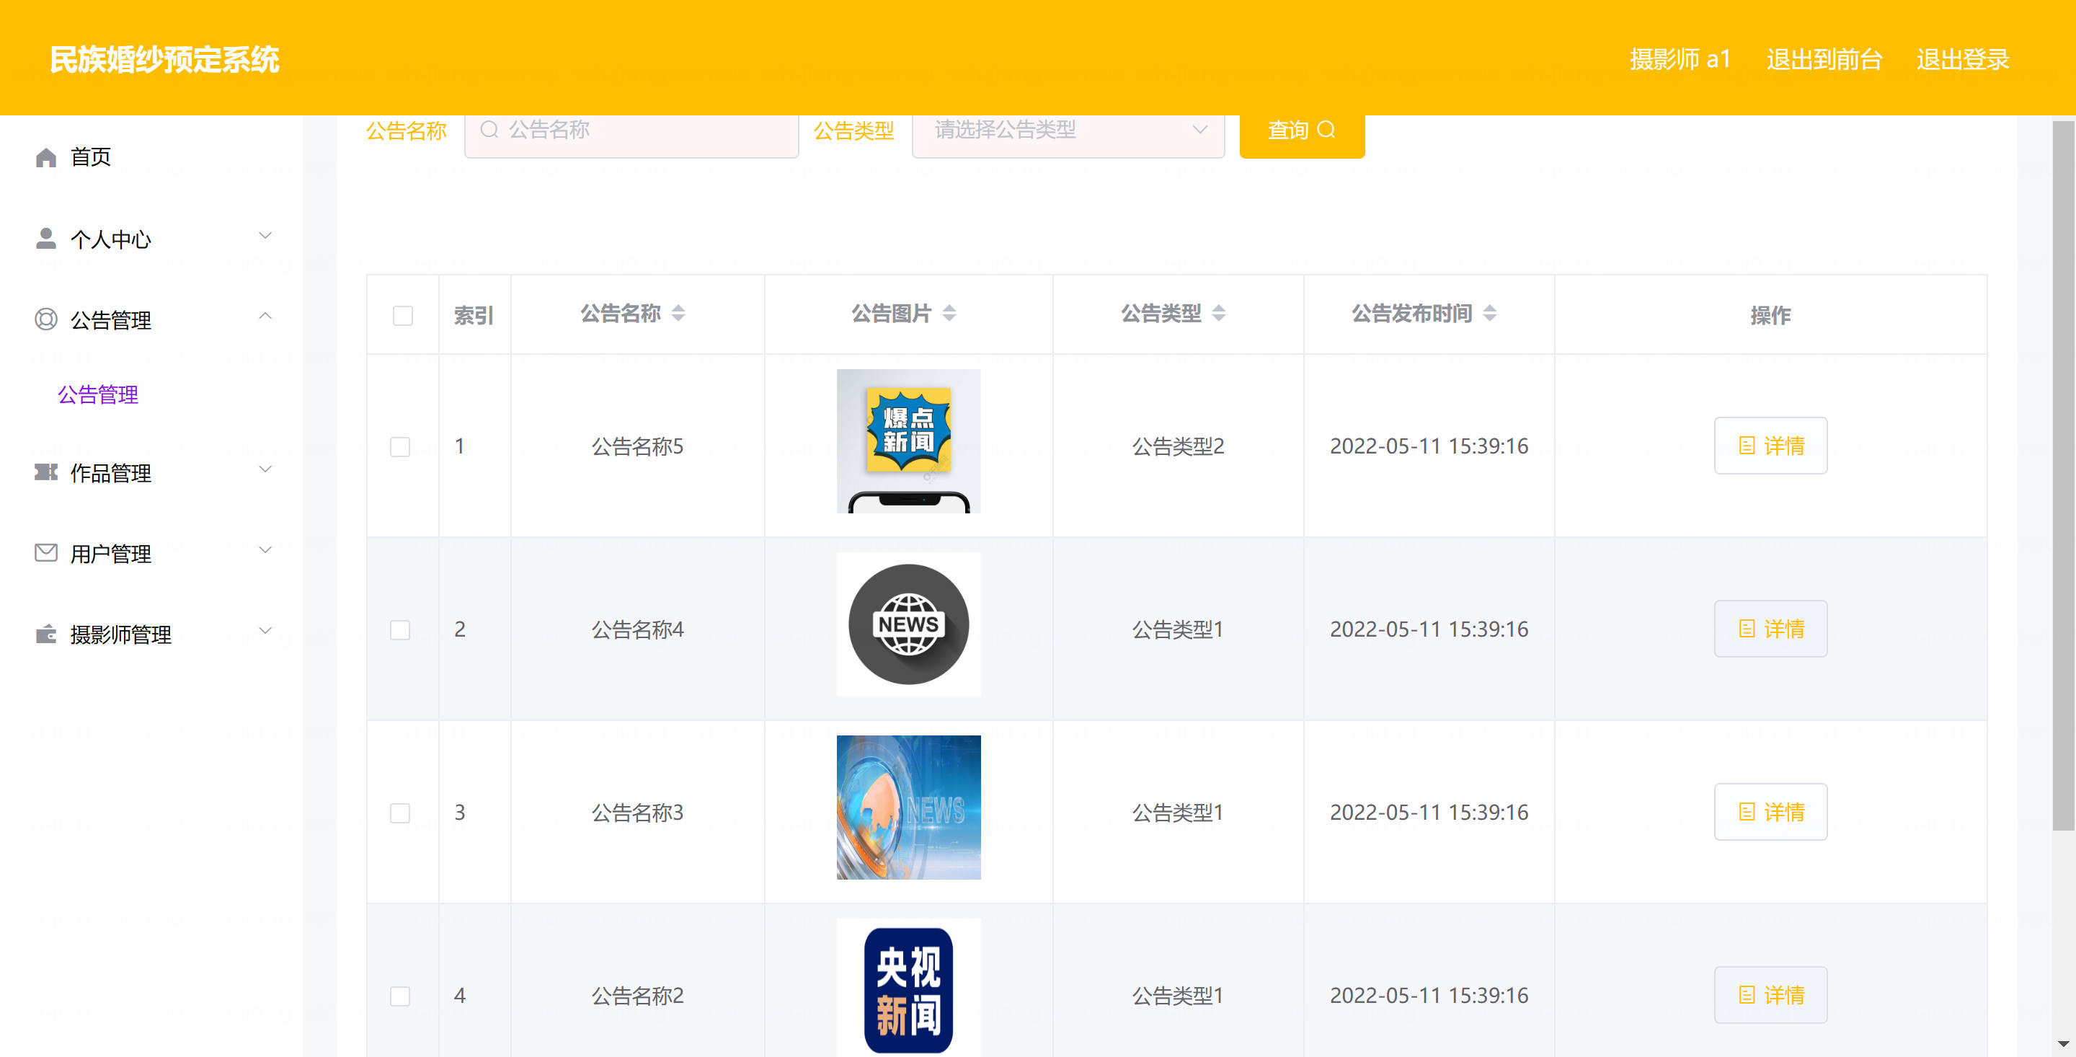
Task: Click the blue NEWS studio thumbnail
Action: [908, 807]
